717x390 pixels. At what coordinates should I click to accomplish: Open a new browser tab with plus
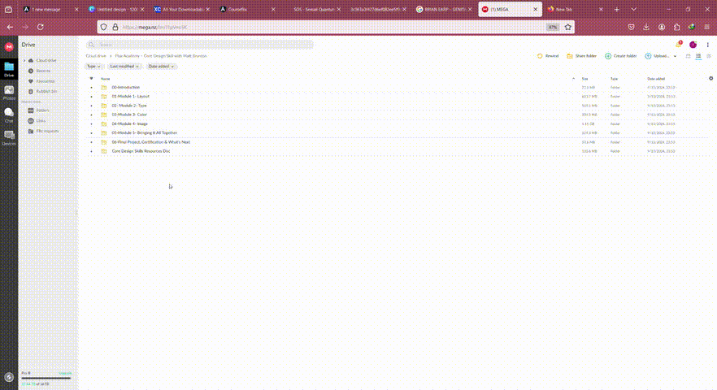[617, 9]
